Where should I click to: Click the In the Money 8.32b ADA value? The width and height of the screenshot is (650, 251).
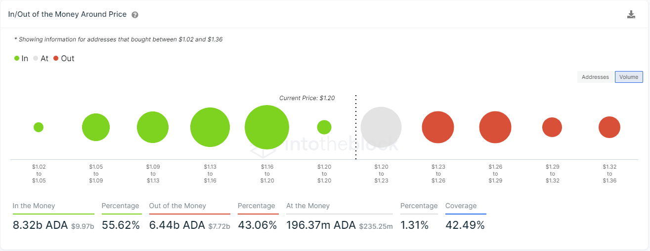[40, 225]
